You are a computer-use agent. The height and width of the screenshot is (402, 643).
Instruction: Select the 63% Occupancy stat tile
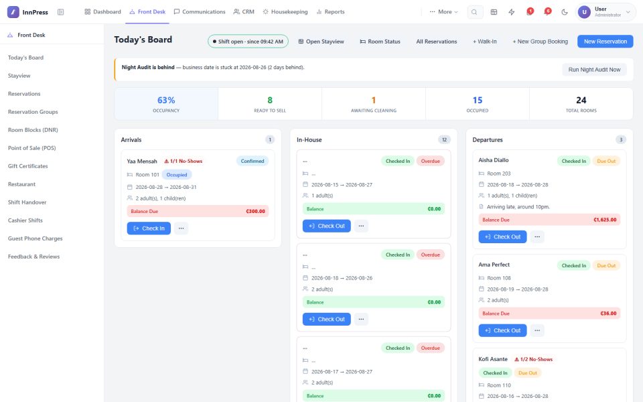[166, 104]
